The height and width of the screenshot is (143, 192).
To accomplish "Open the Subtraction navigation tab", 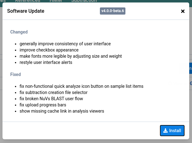I will click(x=84, y=1).
